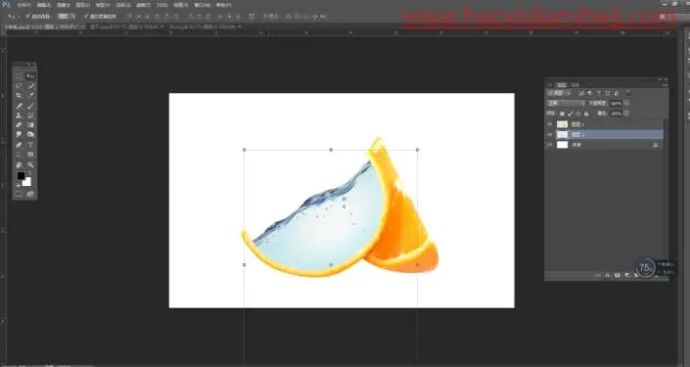Select the Brush tool
Viewport: 690px width, 367px height.
pyautogui.click(x=30, y=106)
